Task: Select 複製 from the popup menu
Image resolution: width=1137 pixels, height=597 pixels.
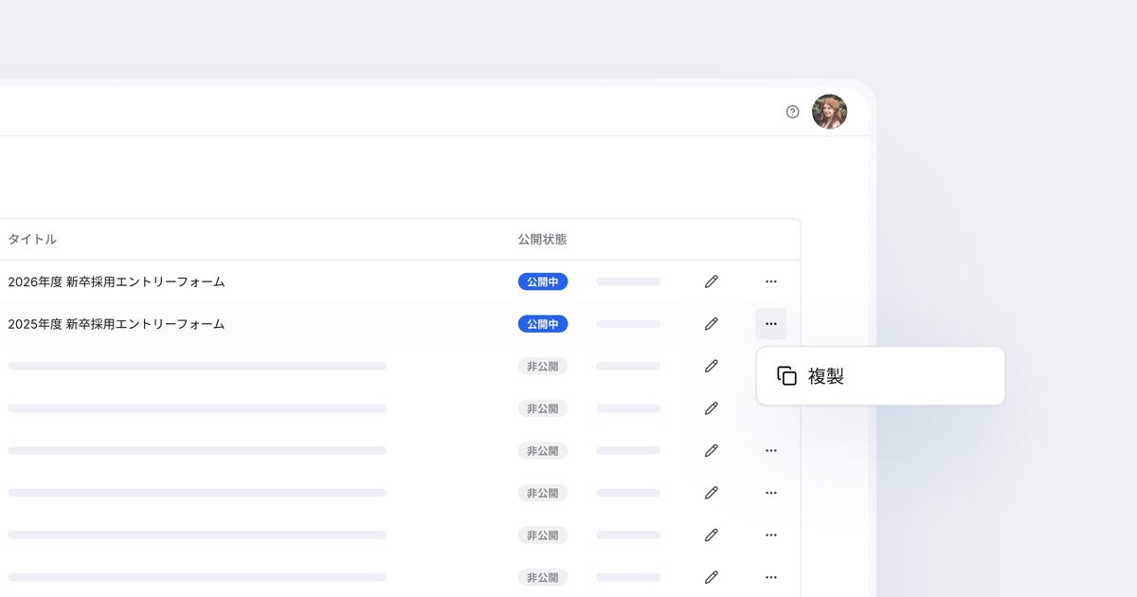Action: (x=825, y=376)
